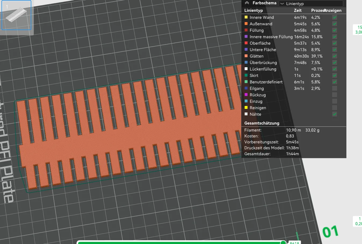Click the Außenwand orange color swatch

246,24
